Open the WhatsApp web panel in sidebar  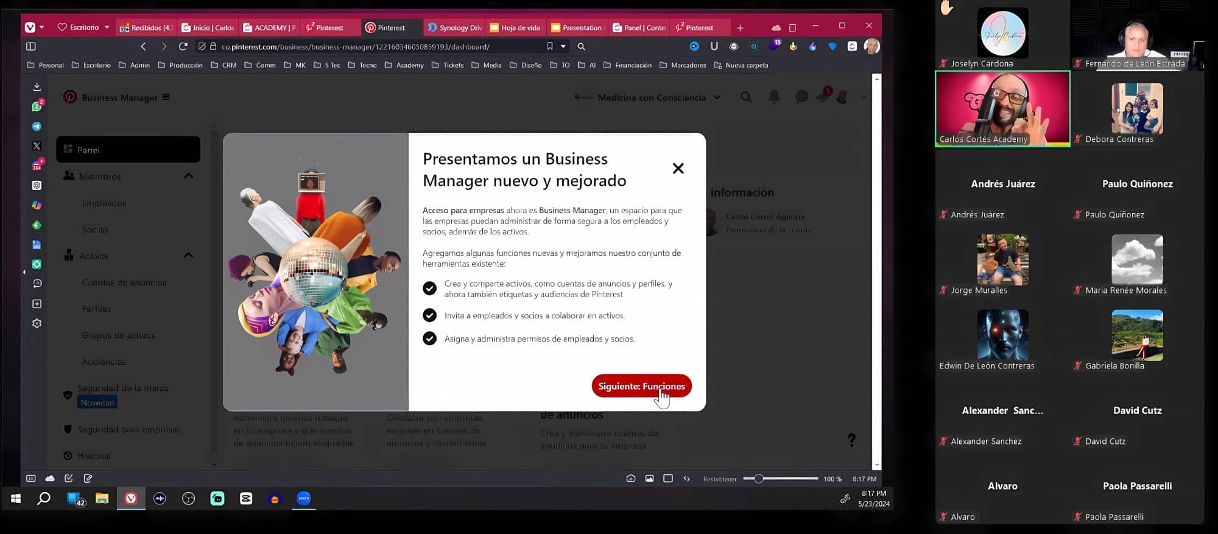pos(37,106)
